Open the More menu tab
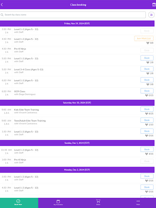156x208 pixels. 138,202
